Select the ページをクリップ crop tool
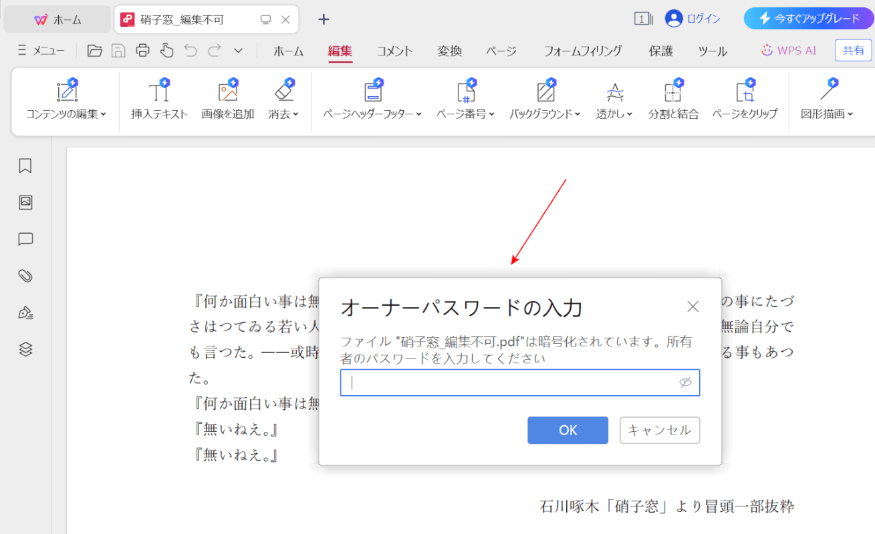Viewport: 875px width, 534px height. (x=745, y=99)
